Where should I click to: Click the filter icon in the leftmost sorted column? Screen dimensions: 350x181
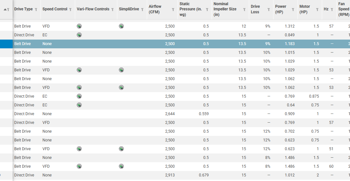click(x=8, y=9)
